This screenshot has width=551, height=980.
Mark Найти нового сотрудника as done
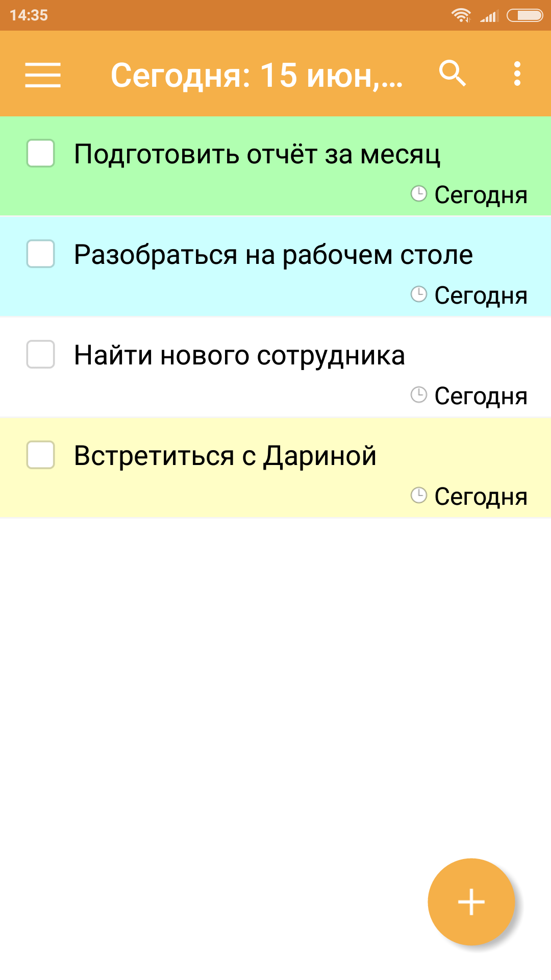(41, 354)
